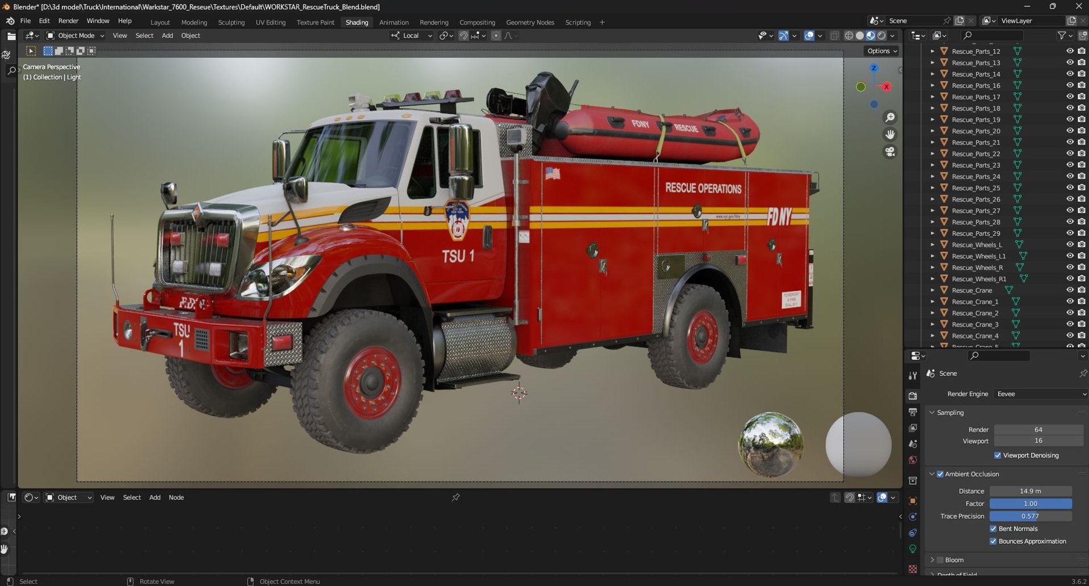Click the pin icon in the node editor header
The width and height of the screenshot is (1089, 586).
[x=455, y=498]
